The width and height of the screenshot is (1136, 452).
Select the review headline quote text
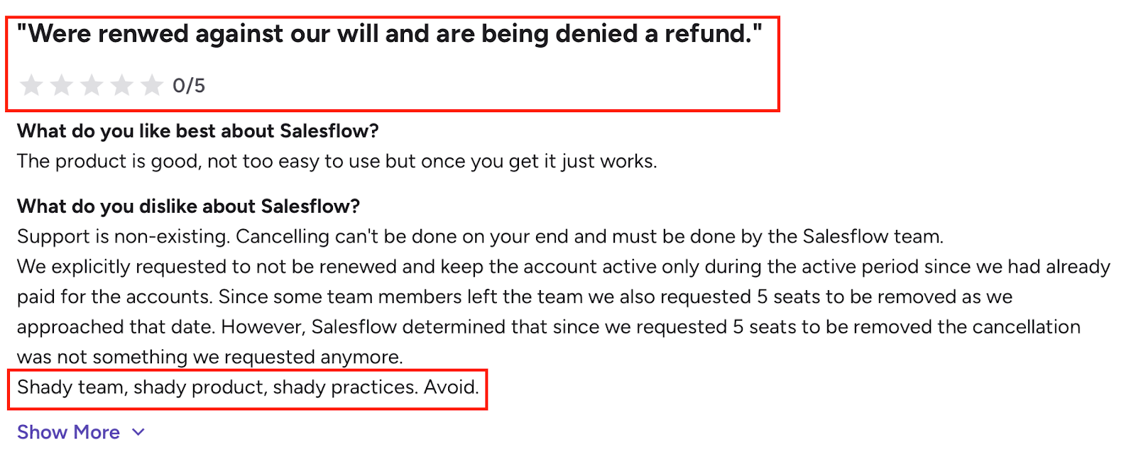pos(390,33)
